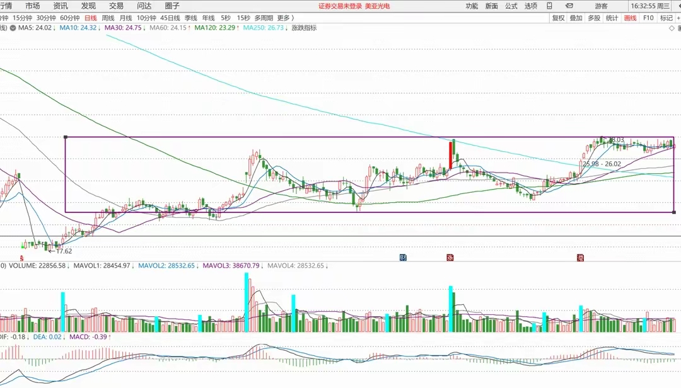Switch to the 45日线 period tab
Image resolution: width=681 pixels, height=388 pixels.
point(170,18)
